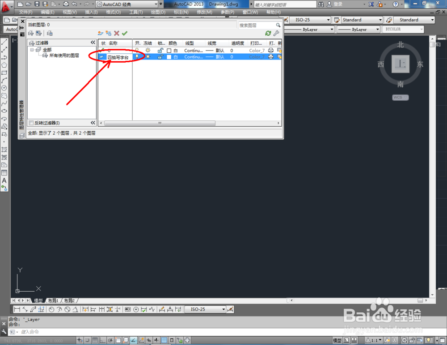Select the Table tool
447x345 pixels.
tap(4, 173)
